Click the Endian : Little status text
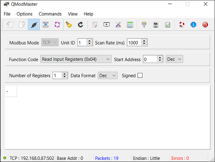 [x=146, y=158]
